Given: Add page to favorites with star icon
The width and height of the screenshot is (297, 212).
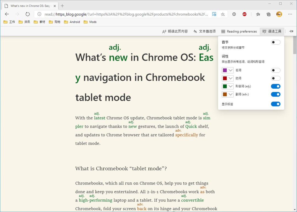Looking at the screenshot, I should point(223,14).
